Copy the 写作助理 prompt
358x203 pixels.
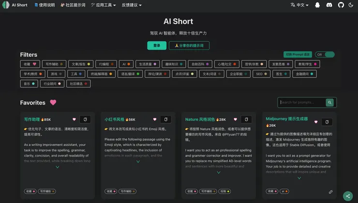click(x=85, y=119)
